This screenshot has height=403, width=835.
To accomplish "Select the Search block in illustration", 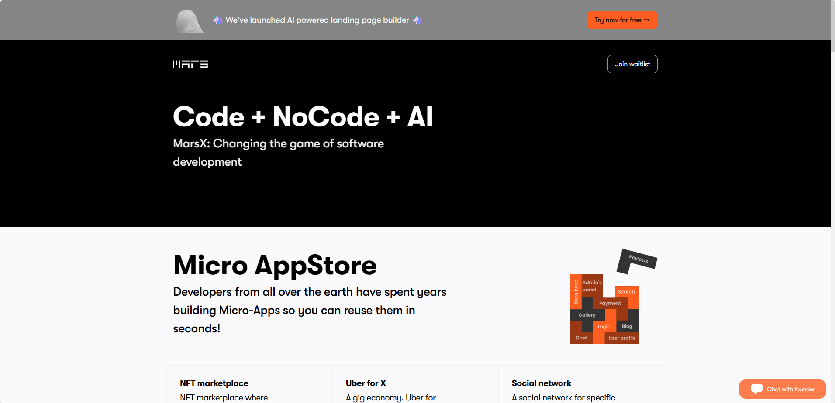I will click(x=627, y=292).
